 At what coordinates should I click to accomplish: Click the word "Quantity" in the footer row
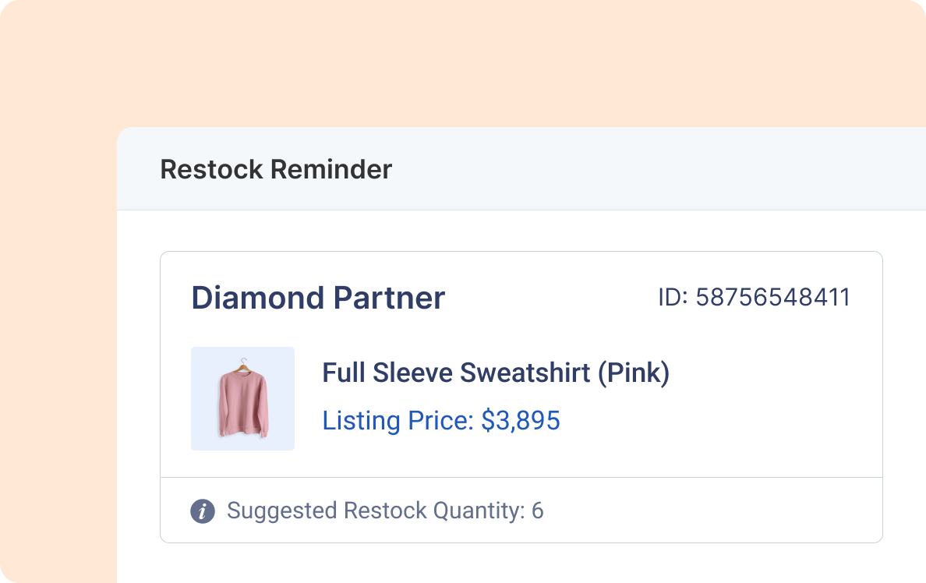point(477,511)
